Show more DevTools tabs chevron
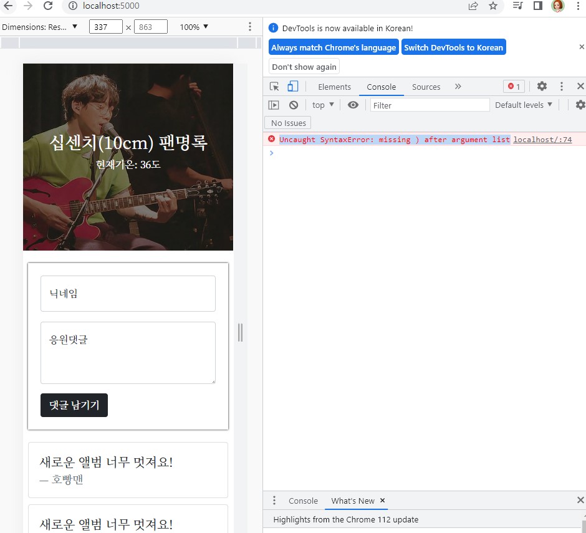 pyautogui.click(x=458, y=87)
